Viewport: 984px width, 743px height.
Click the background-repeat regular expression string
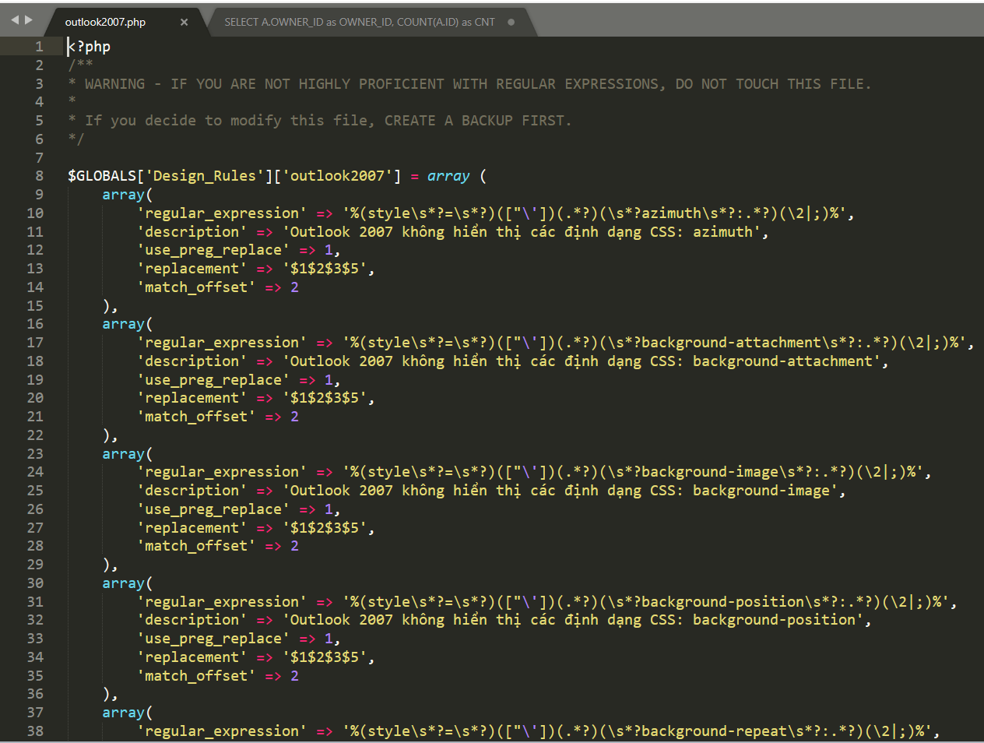[638, 731]
